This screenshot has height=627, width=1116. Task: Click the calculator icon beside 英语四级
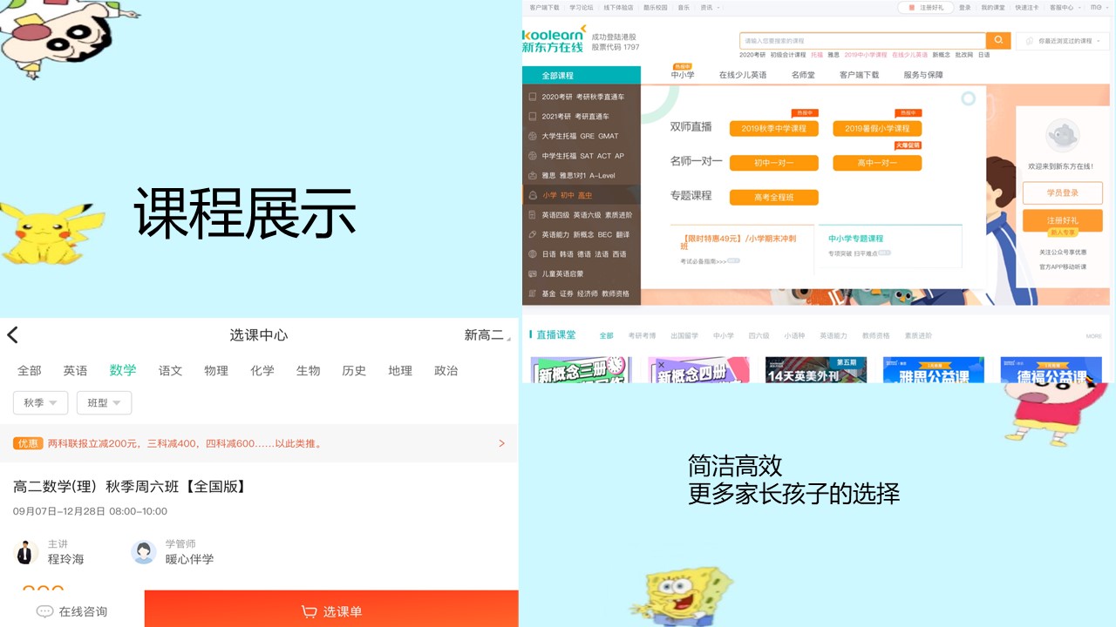(532, 214)
